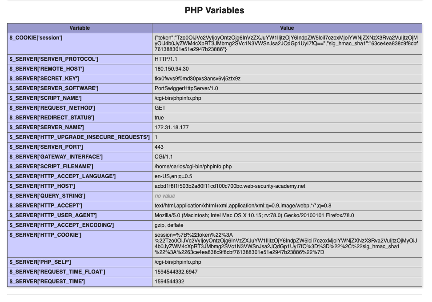Select the $_SERVER['SERVER_SOFTWARE'] cell
The height and width of the screenshot is (302, 432).
[x=80, y=88]
